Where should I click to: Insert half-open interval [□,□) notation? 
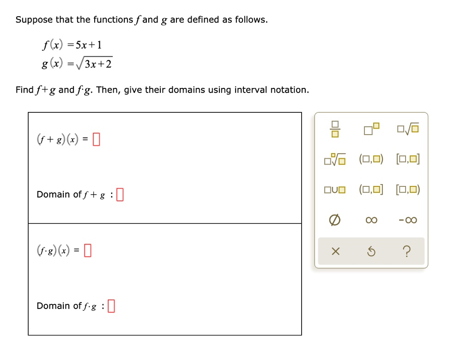408,190
